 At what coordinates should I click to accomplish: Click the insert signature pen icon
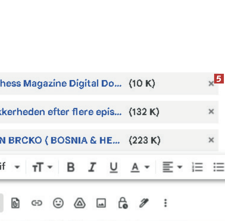(x=144, y=203)
